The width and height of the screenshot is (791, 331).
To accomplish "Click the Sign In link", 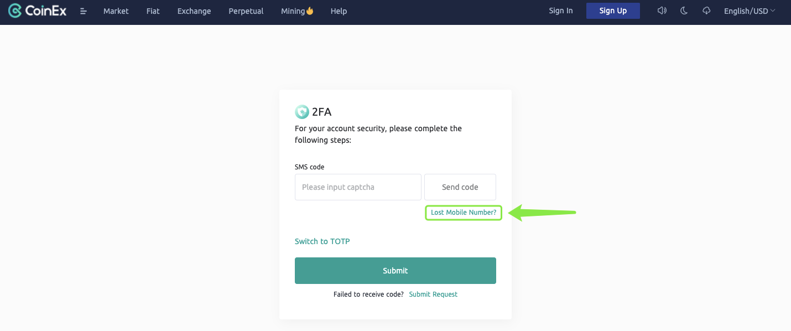I will tap(561, 11).
